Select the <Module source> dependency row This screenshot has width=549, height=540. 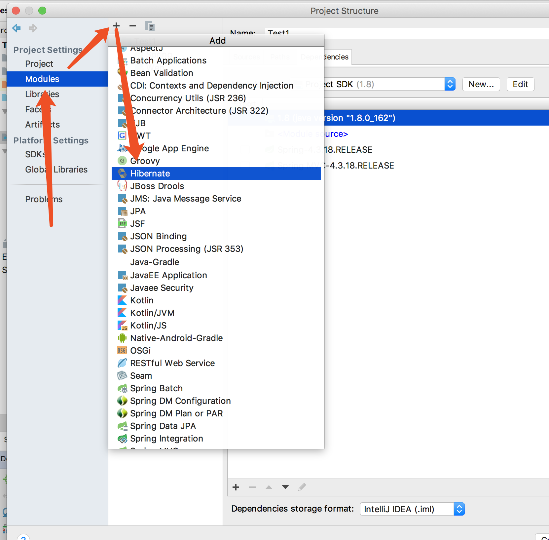[388, 134]
